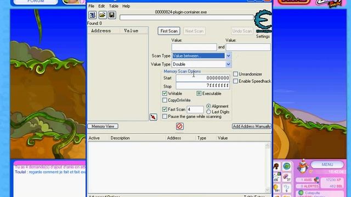Click the '17230 XP' text
The image size is (351, 197).
(x=333, y=179)
